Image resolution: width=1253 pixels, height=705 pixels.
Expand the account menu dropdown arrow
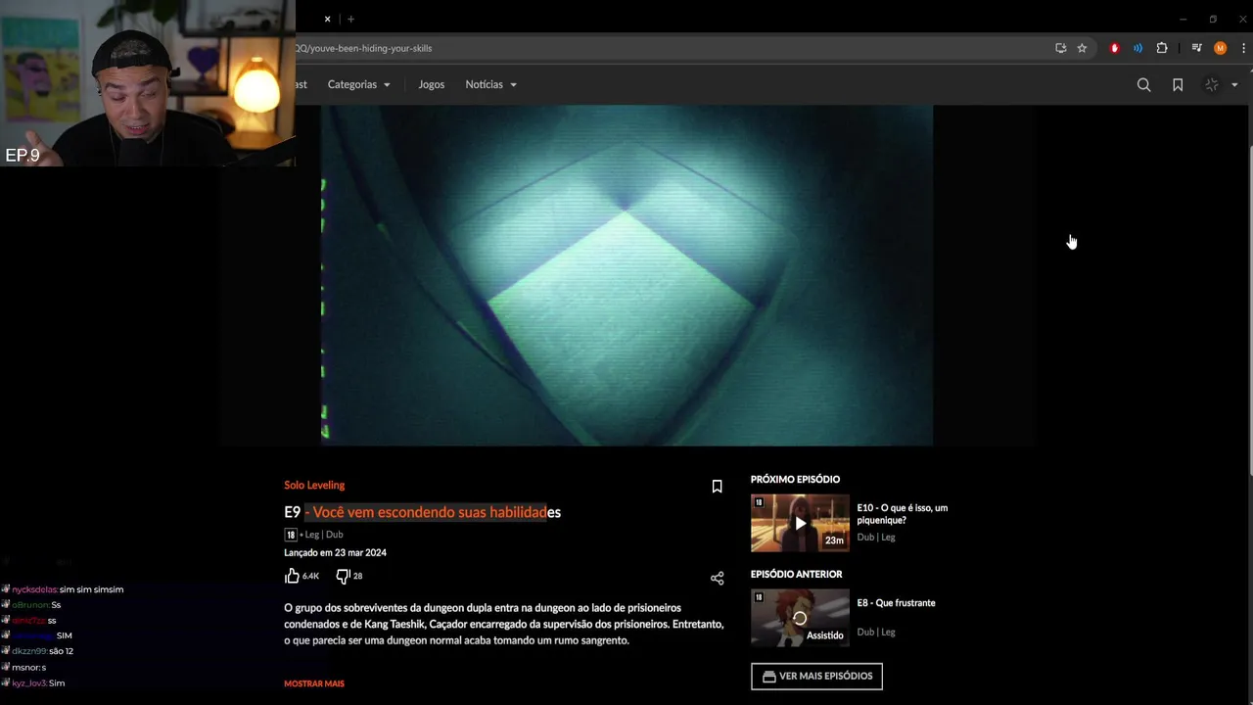point(1234,85)
